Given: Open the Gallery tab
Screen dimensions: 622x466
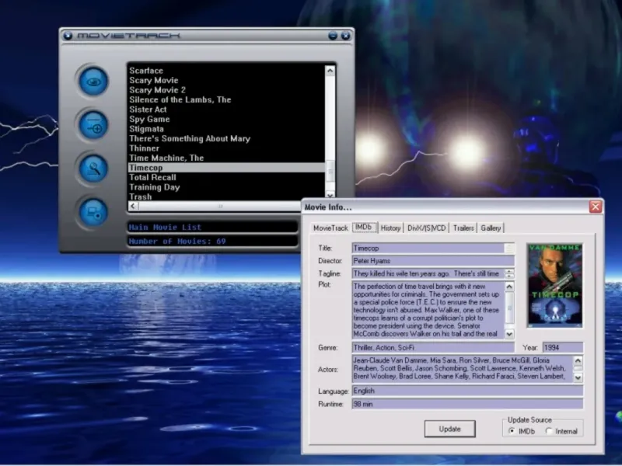Looking at the screenshot, I should 491,228.
